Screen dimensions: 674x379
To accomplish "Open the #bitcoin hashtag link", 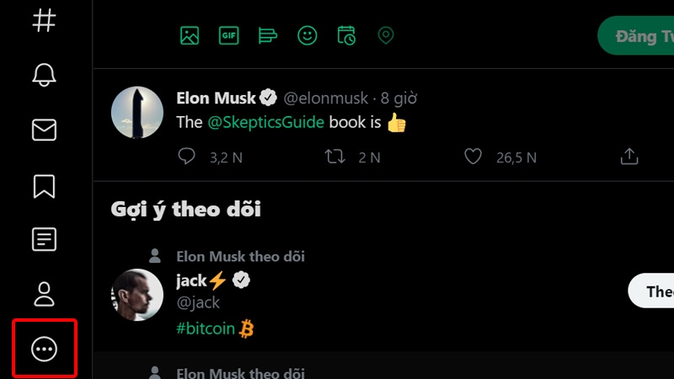I will point(206,328).
